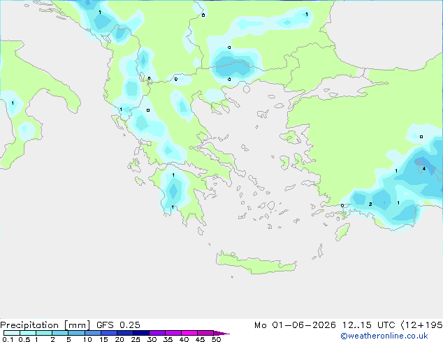Click the '25' legend scale label
Viewport: 443px width, 342px height.
pos(136,339)
